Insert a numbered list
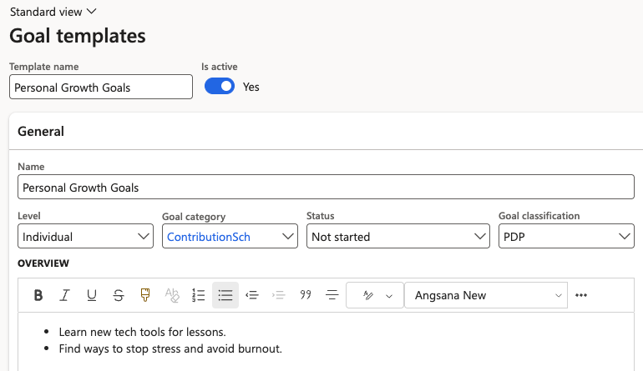Screen dimensions: 643x371 (199, 295)
